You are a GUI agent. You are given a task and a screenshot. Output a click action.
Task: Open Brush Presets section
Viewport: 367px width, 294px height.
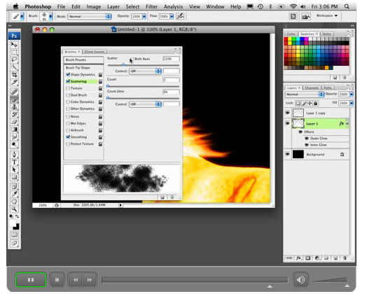(x=83, y=60)
